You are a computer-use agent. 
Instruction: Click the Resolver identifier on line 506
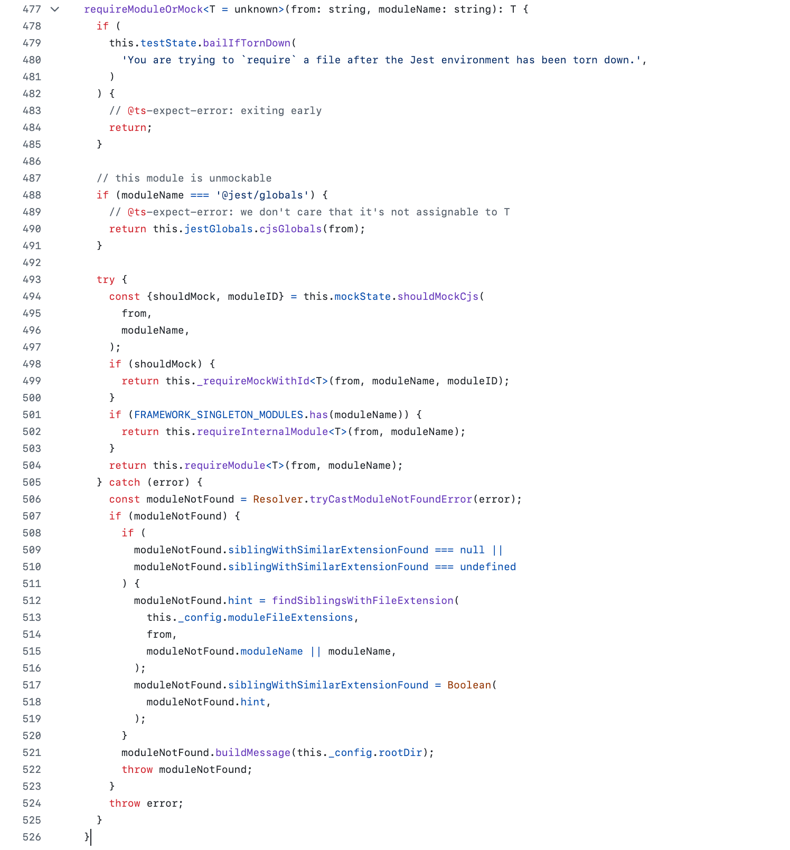click(278, 499)
